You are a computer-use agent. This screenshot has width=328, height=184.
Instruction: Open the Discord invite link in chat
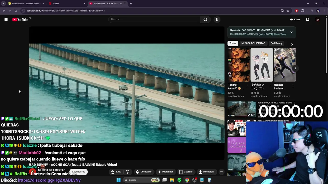point(49,180)
